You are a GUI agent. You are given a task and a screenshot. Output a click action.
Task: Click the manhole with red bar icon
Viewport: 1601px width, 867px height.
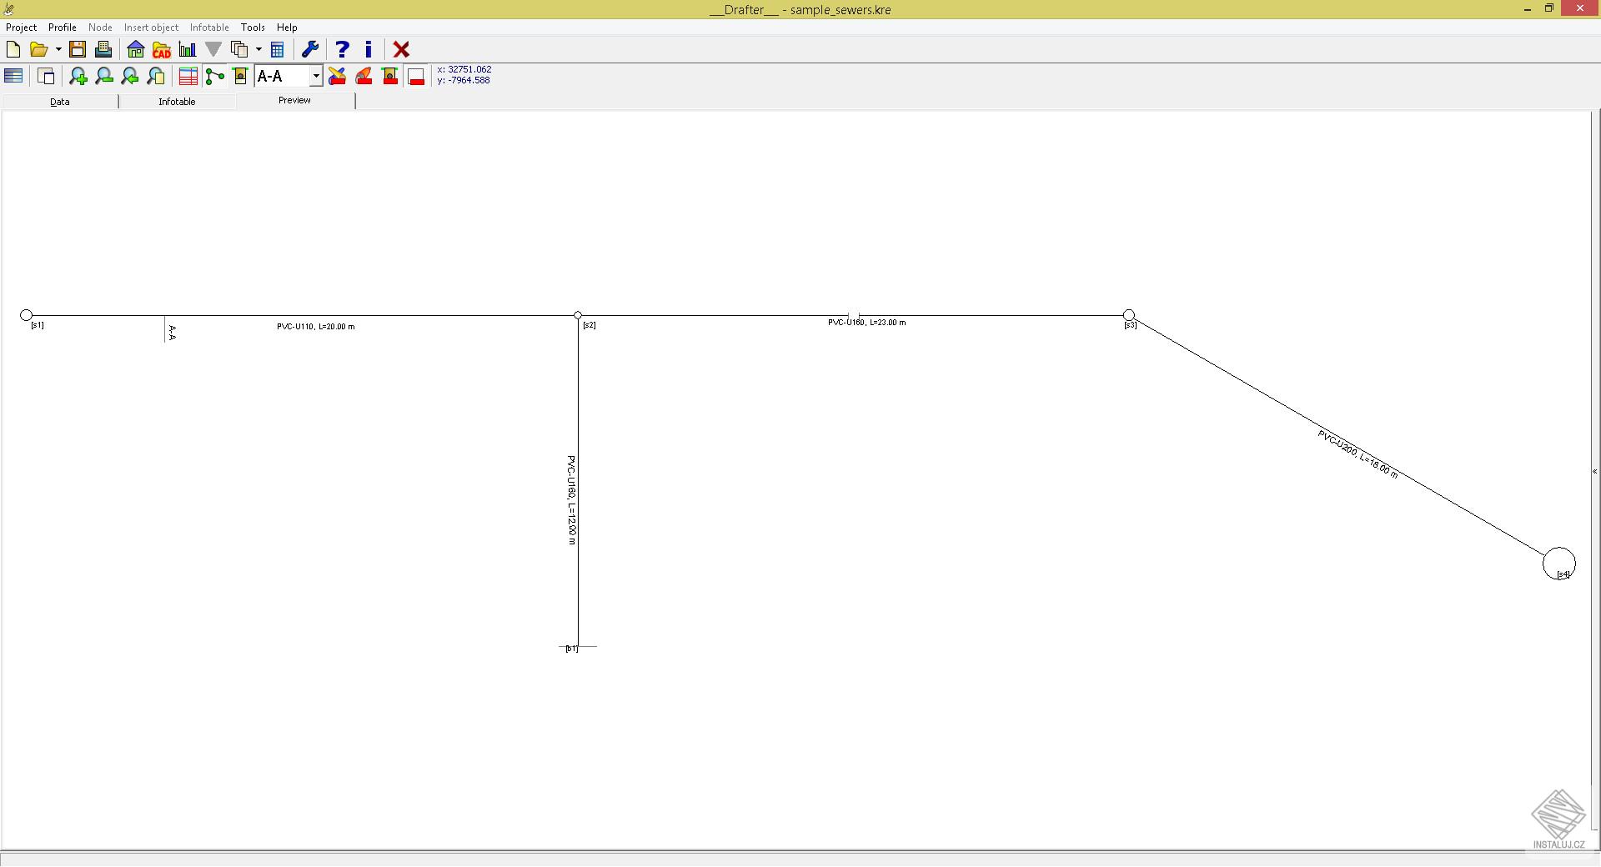(389, 76)
